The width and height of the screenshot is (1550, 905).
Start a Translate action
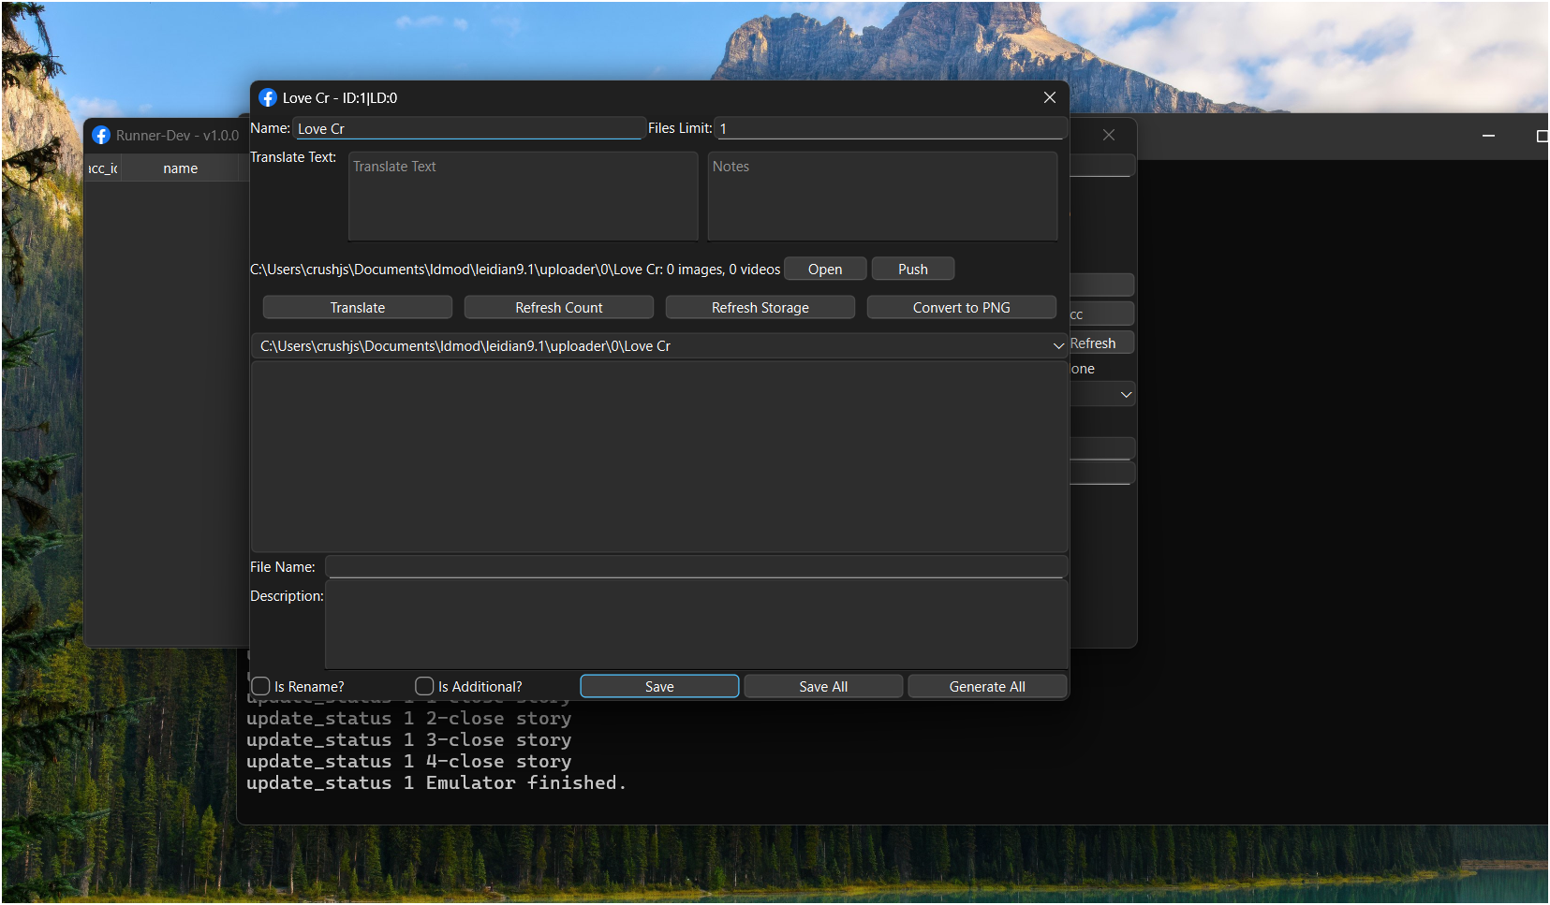coord(357,307)
